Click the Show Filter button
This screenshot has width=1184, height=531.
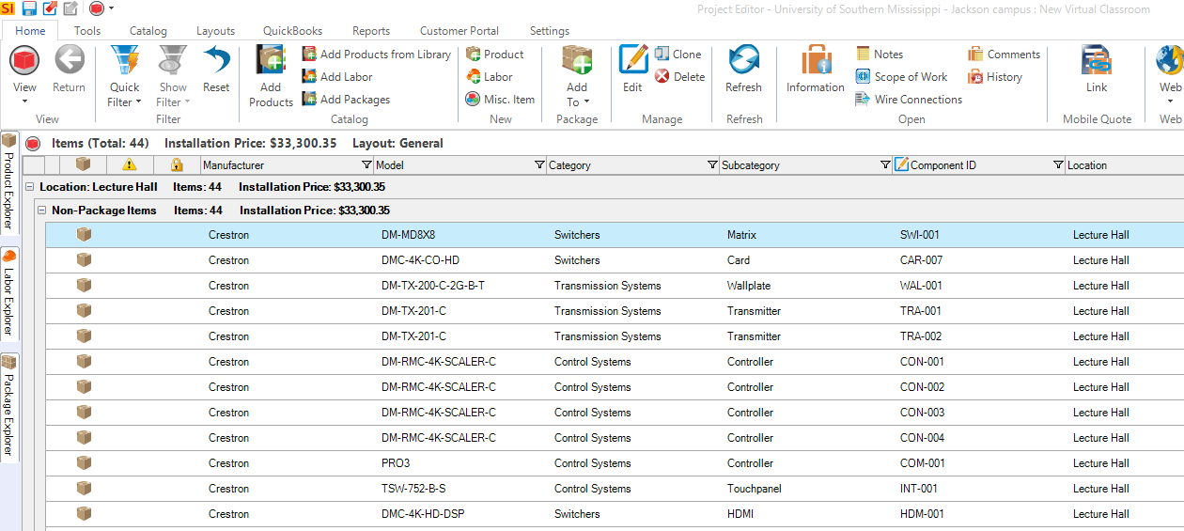click(x=172, y=77)
